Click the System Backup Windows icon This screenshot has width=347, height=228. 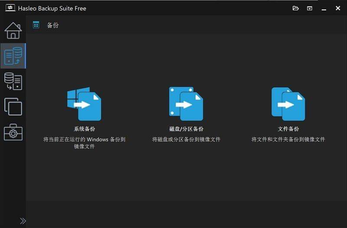[84, 104]
